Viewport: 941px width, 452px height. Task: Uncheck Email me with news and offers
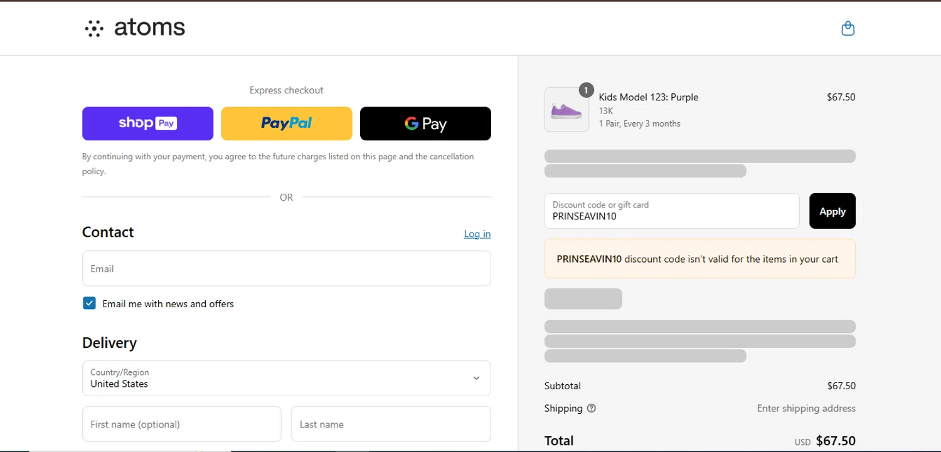pos(89,303)
